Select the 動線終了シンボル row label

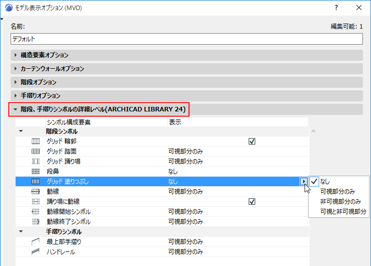(x=68, y=222)
